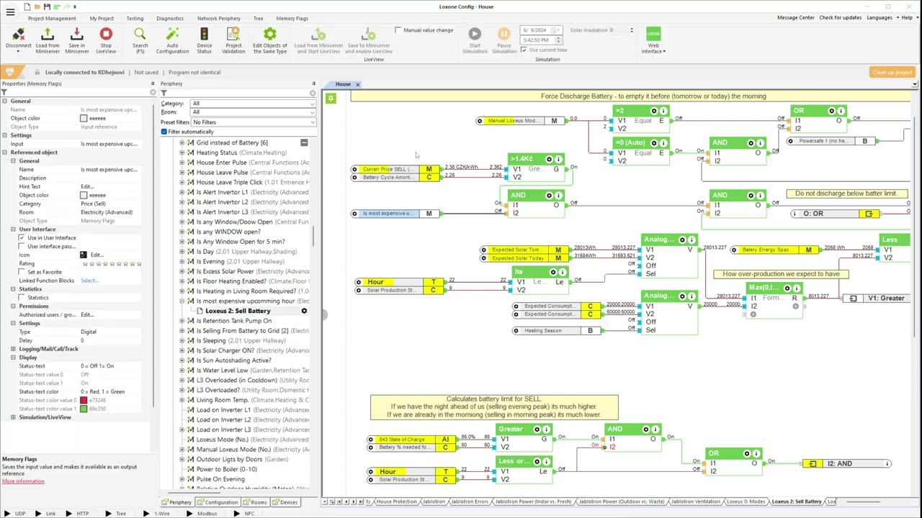
Task: Open the Project Management ribbon tab
Action: pyautogui.click(x=52, y=18)
